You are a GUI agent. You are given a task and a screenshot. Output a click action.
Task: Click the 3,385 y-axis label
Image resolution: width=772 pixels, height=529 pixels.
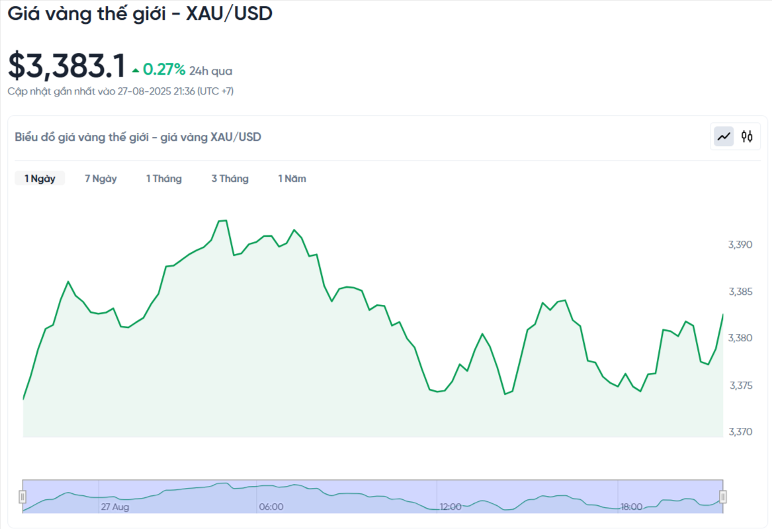pos(740,292)
